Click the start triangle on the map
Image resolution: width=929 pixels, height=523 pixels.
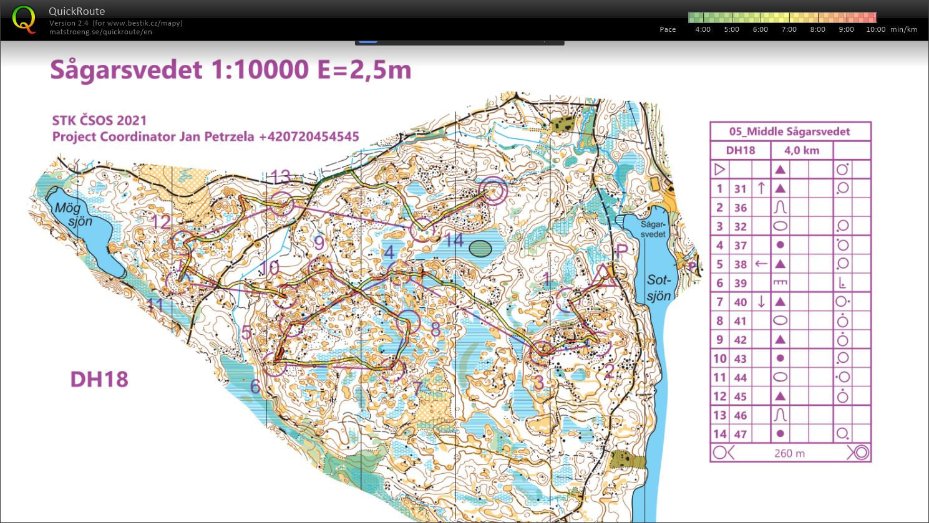tap(605, 275)
